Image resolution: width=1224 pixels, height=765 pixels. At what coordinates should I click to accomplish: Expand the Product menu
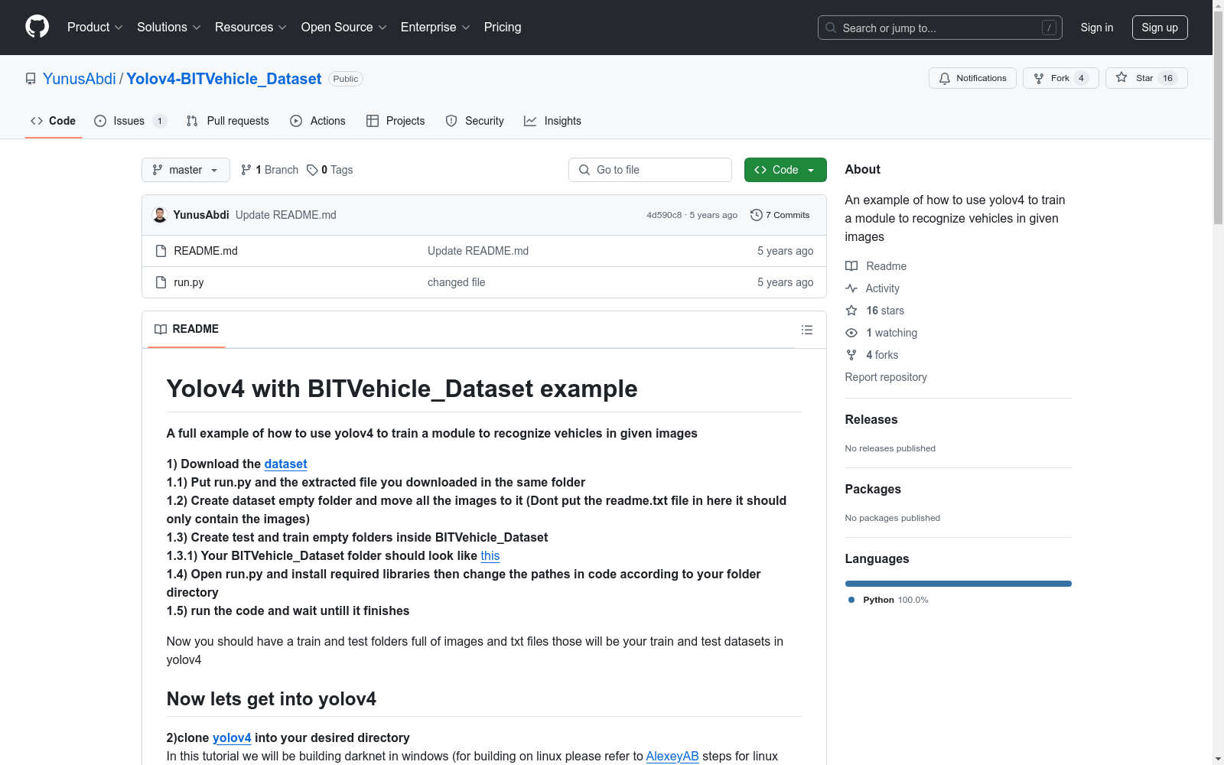click(x=95, y=28)
